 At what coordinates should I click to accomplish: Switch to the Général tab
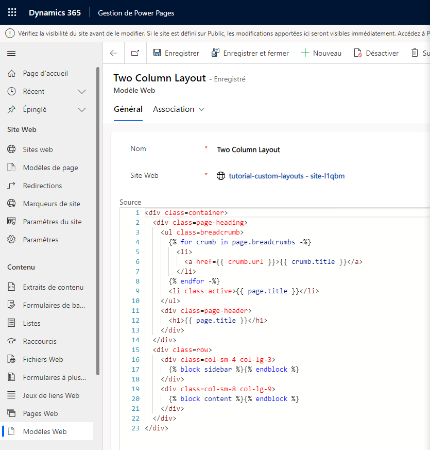(x=128, y=109)
